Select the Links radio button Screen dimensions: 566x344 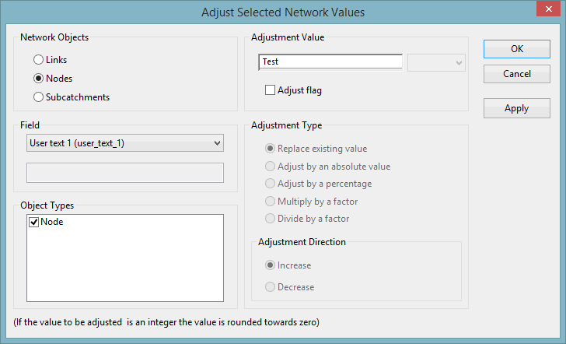click(x=38, y=60)
